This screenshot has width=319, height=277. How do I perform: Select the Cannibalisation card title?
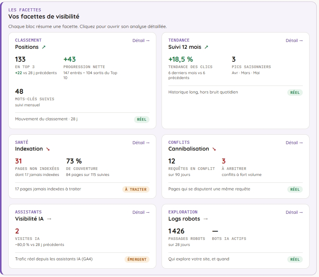(189, 149)
